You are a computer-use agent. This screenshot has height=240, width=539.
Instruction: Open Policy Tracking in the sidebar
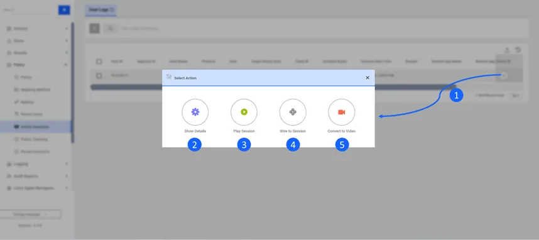(x=34, y=139)
